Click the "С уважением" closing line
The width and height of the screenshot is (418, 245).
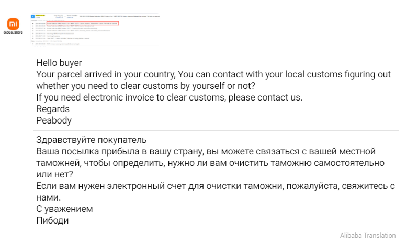[x=64, y=209]
